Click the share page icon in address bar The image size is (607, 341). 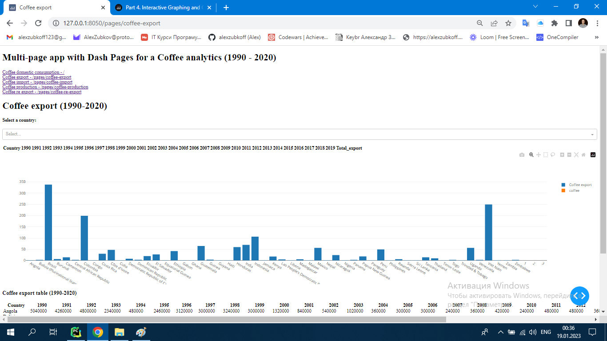tap(494, 23)
